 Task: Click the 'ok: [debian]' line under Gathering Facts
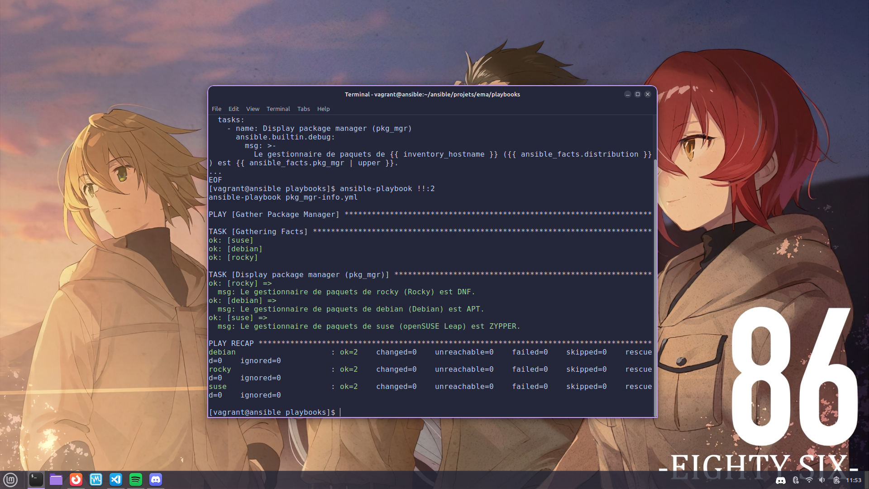click(235, 249)
